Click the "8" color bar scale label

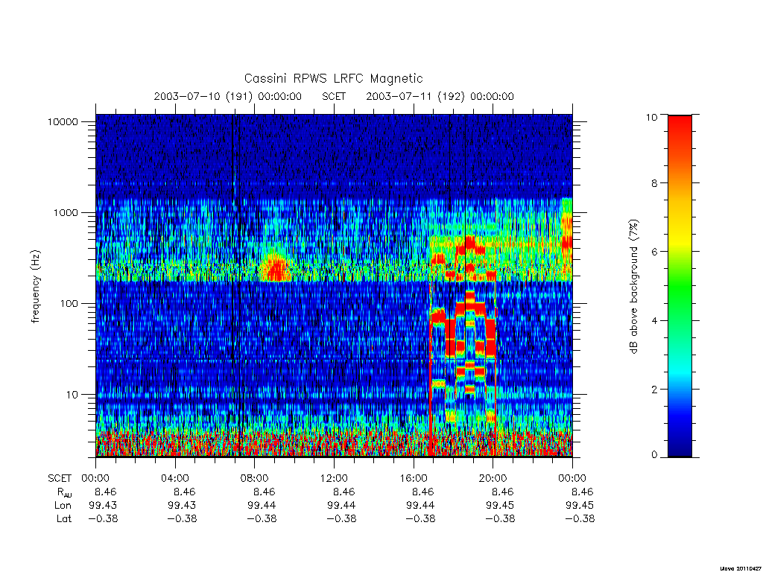[x=654, y=183]
